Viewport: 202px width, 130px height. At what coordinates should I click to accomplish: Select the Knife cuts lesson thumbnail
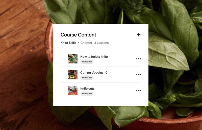[x=73, y=91]
